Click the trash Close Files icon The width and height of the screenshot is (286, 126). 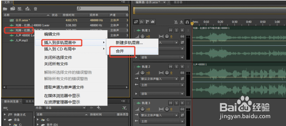tap(35, 9)
